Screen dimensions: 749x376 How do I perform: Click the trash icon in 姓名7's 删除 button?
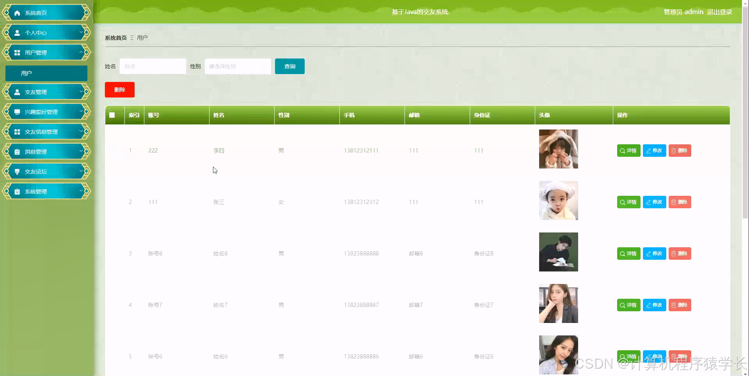674,305
